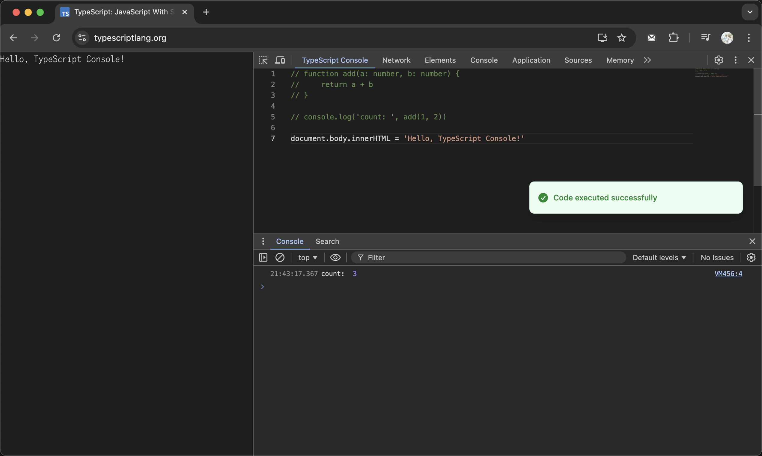
Task: Open the Default levels dropdown
Action: coord(659,257)
